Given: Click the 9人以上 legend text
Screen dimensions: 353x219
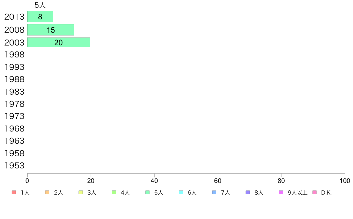Looking at the screenshot, I should tap(297, 193).
